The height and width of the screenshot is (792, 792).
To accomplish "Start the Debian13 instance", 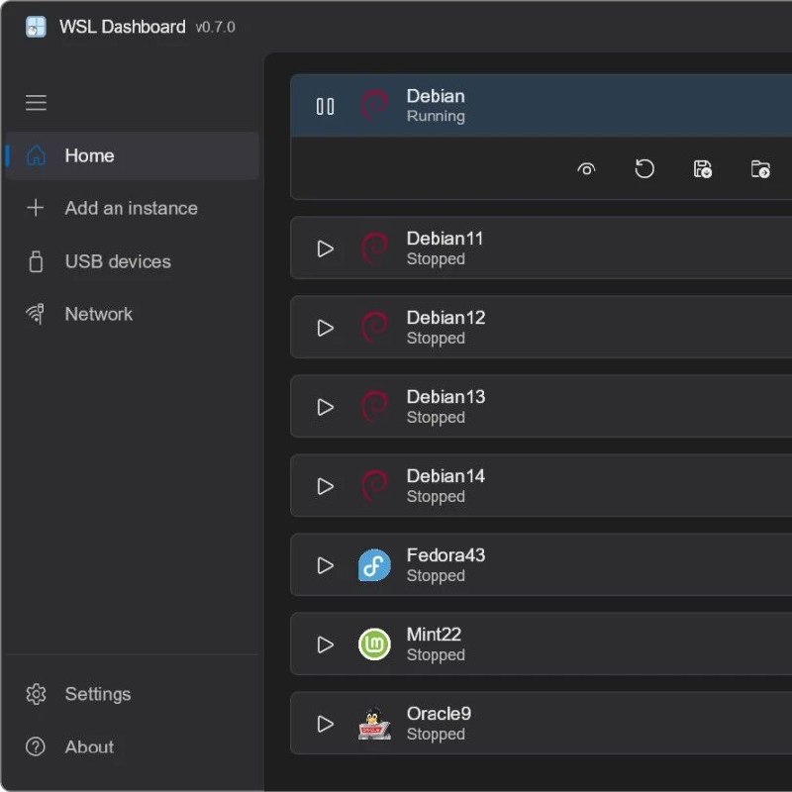I will (325, 407).
